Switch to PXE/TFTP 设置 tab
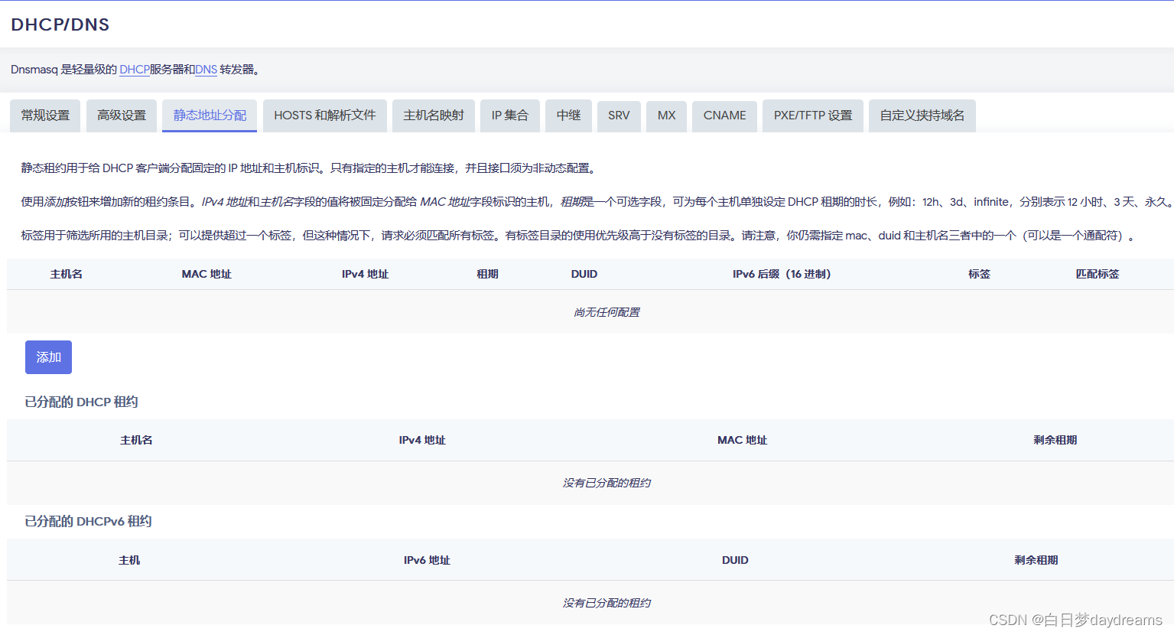The height and width of the screenshot is (635, 1174). [812, 116]
